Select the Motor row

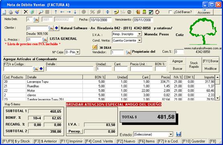pyautogui.click(x=109, y=90)
